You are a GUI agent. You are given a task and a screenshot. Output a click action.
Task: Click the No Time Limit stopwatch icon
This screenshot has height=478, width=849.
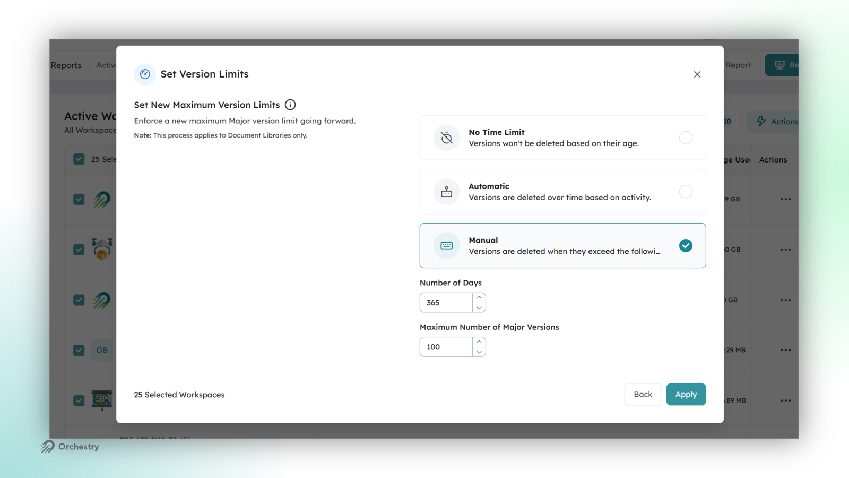click(x=447, y=138)
